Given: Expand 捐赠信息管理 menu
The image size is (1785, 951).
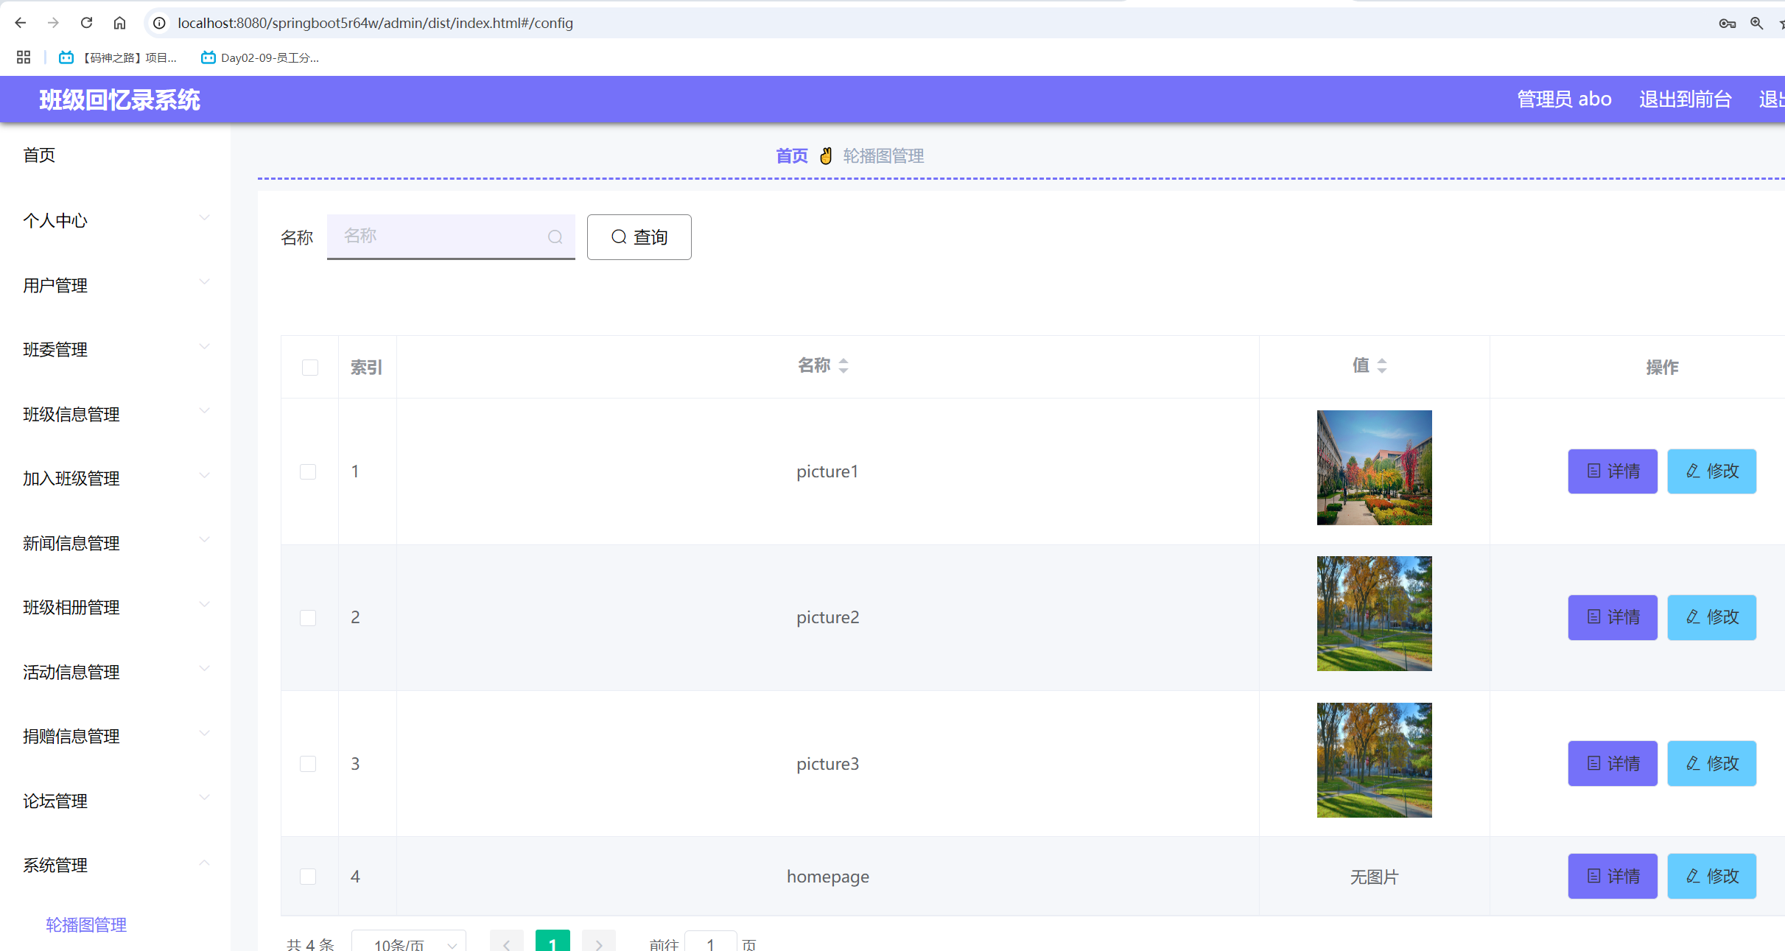Looking at the screenshot, I should 115,736.
